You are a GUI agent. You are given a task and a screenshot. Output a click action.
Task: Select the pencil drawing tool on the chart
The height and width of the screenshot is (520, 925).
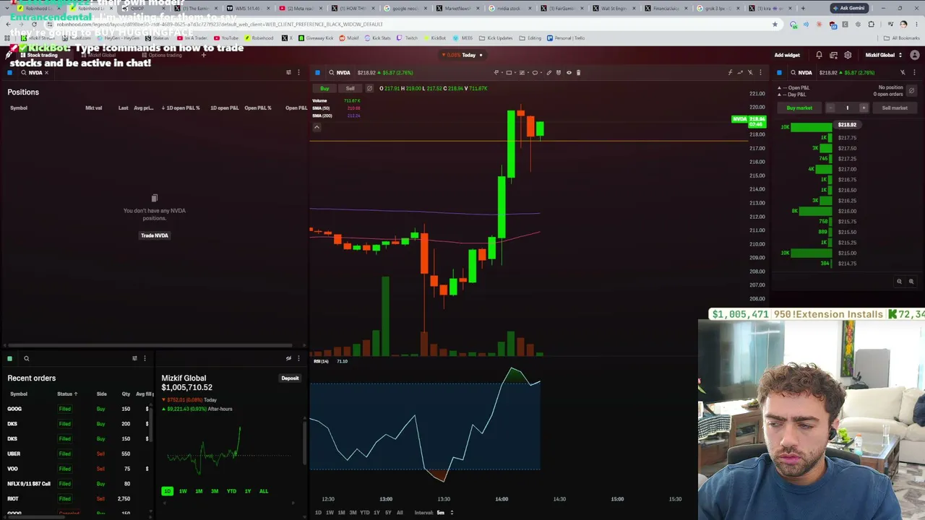[548, 72]
